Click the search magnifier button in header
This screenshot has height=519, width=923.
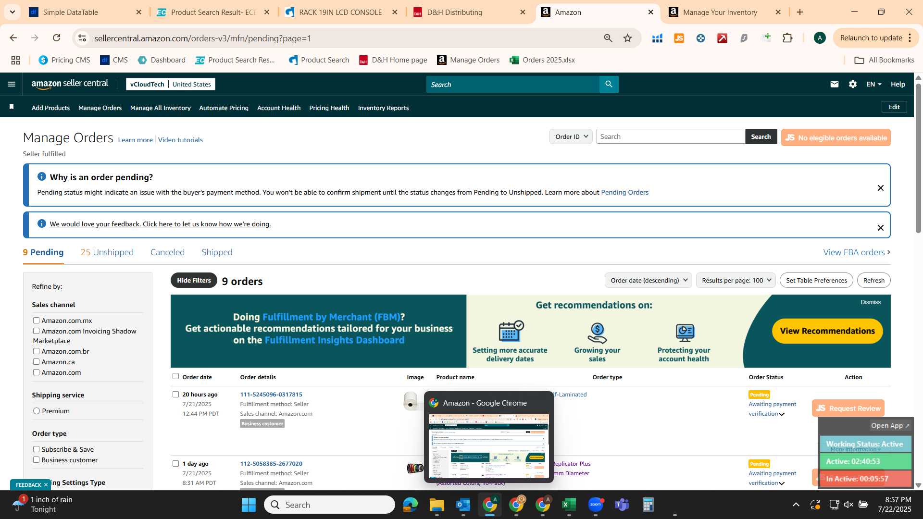(609, 84)
